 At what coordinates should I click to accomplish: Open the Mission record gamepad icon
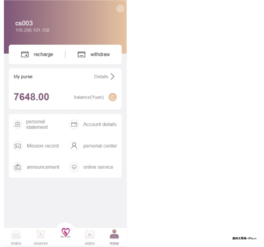[18, 146]
